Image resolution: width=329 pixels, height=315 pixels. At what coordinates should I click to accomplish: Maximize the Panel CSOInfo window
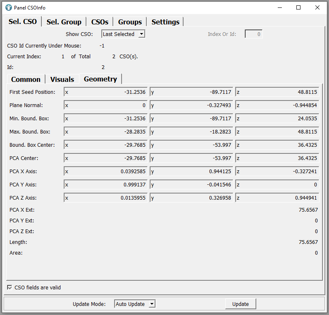pos(298,7)
